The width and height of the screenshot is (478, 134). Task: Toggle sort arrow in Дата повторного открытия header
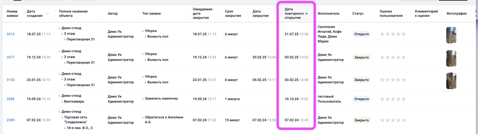coord(306,14)
